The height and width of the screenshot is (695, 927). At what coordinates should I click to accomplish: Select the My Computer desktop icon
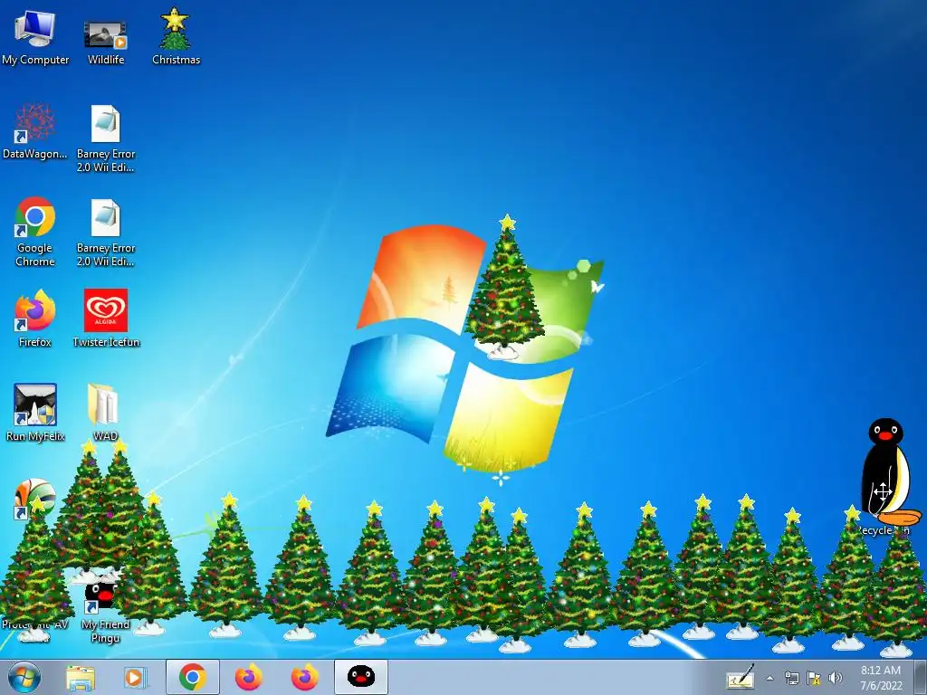35,37
